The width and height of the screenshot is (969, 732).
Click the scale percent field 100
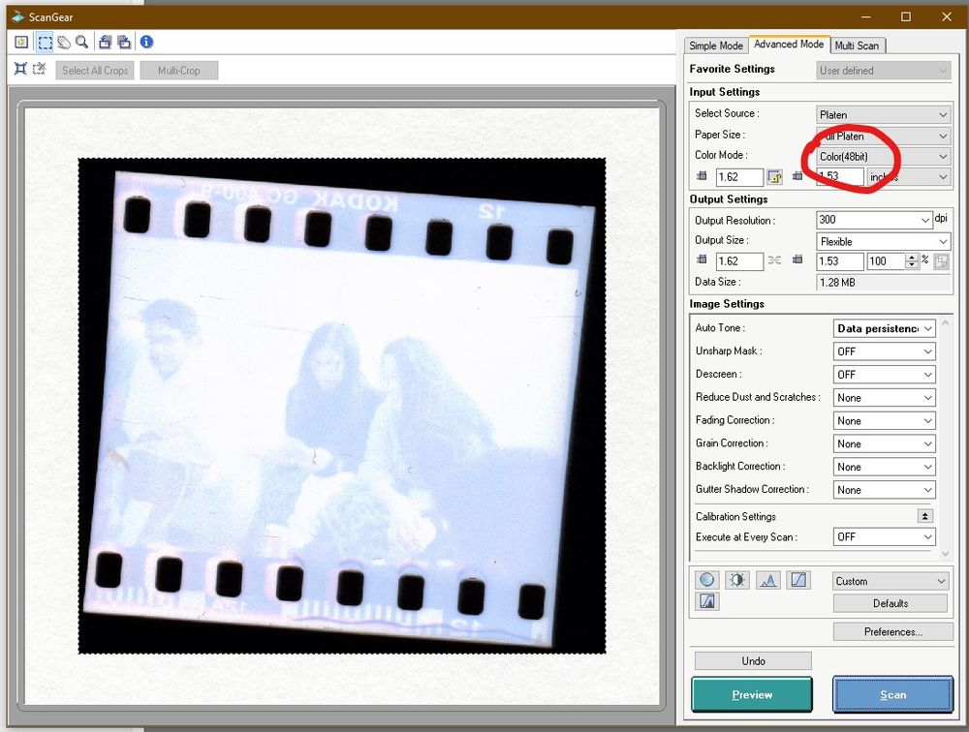pyautogui.click(x=886, y=261)
